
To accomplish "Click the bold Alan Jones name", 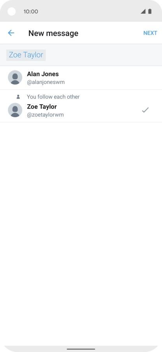I will [43, 74].
